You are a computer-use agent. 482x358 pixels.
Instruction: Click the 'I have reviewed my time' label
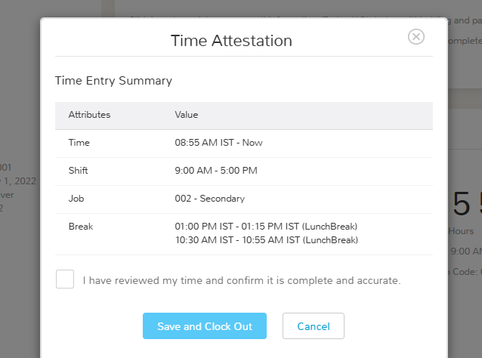242,280
